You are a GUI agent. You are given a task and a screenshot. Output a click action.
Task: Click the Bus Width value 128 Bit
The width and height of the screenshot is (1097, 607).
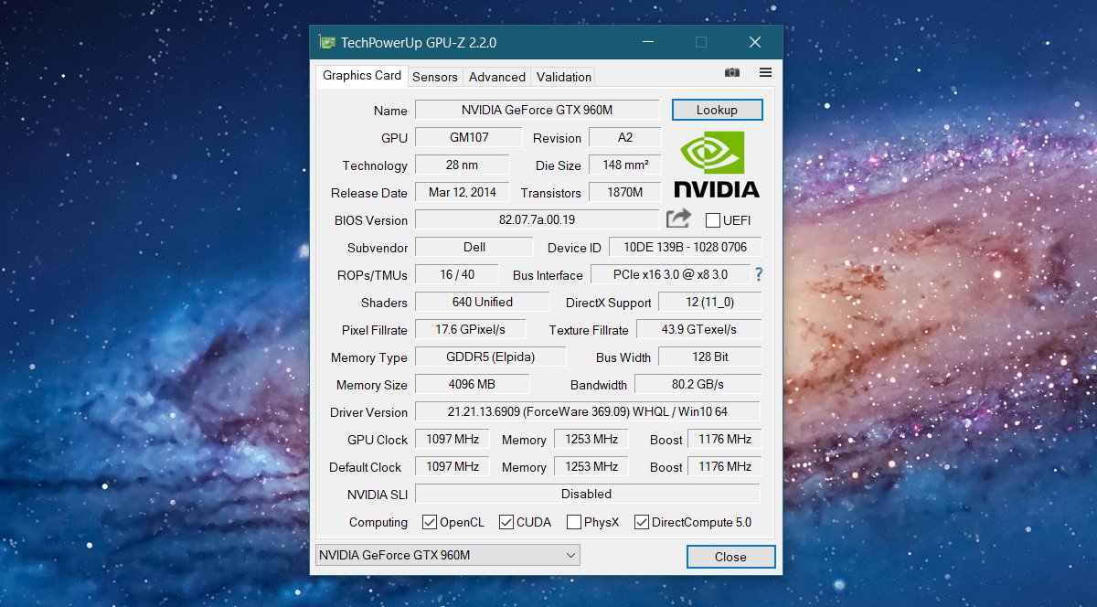(709, 357)
